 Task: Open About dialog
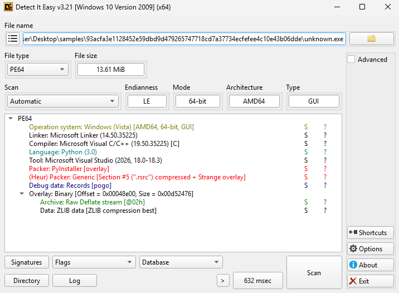tap(370, 265)
